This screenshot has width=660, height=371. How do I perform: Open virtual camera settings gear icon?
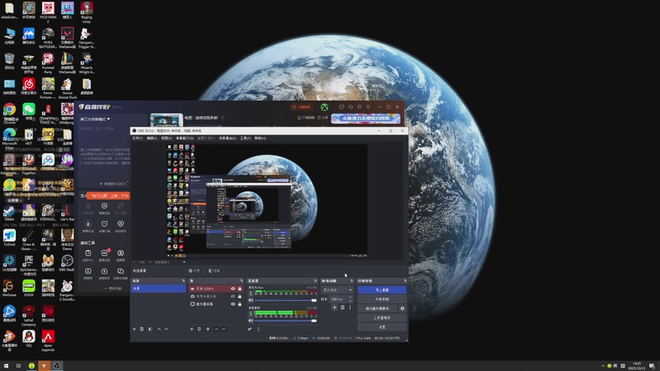pos(403,308)
